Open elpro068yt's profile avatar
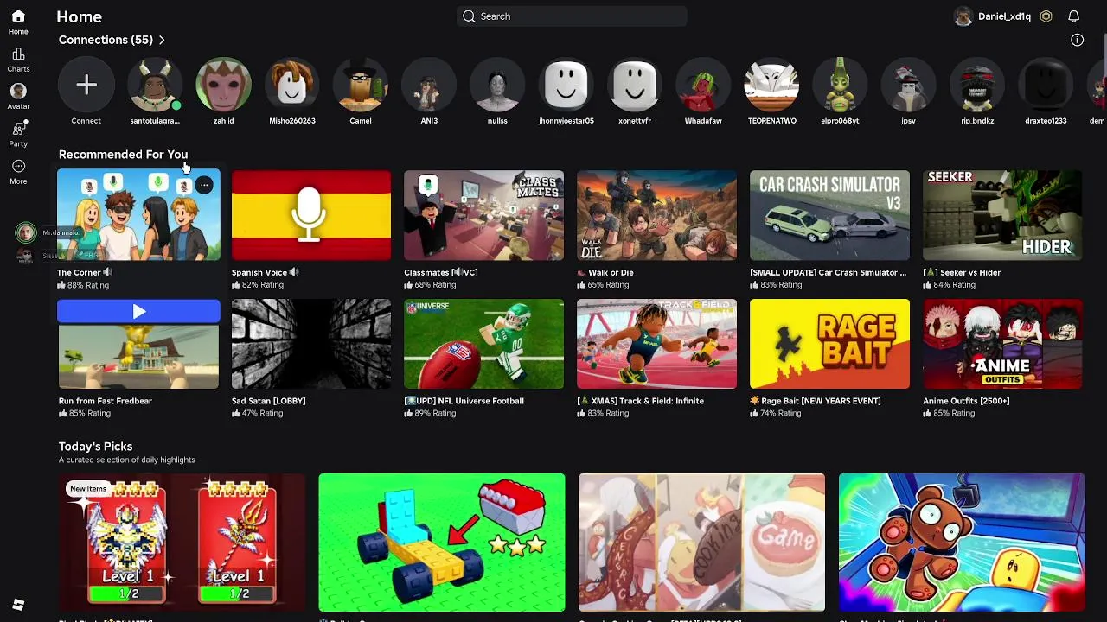 (840, 85)
